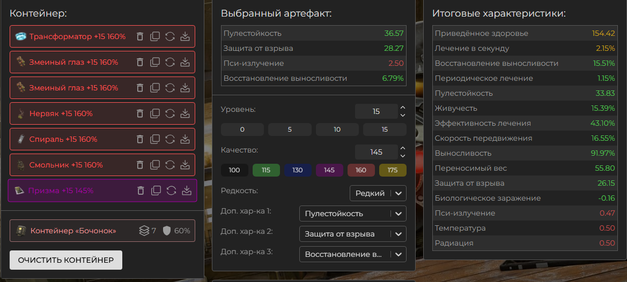Select level preset 5
Viewport: 627px width, 282px height.
click(x=290, y=129)
